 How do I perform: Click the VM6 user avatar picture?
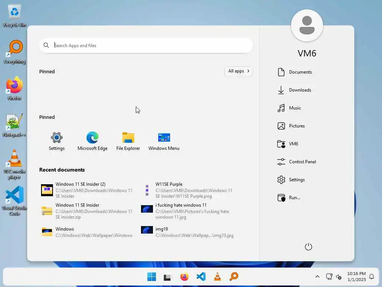point(307,25)
